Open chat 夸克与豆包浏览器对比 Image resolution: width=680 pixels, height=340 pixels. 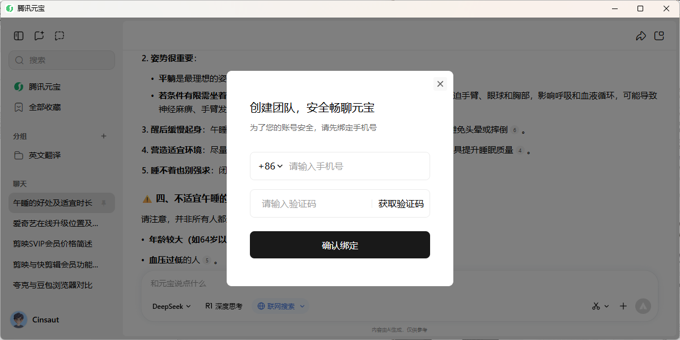tap(62, 285)
